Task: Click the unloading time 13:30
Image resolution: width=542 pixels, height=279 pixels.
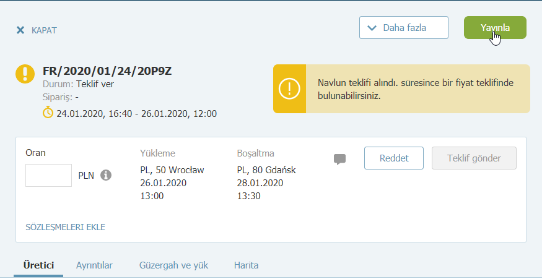Action: (x=248, y=196)
